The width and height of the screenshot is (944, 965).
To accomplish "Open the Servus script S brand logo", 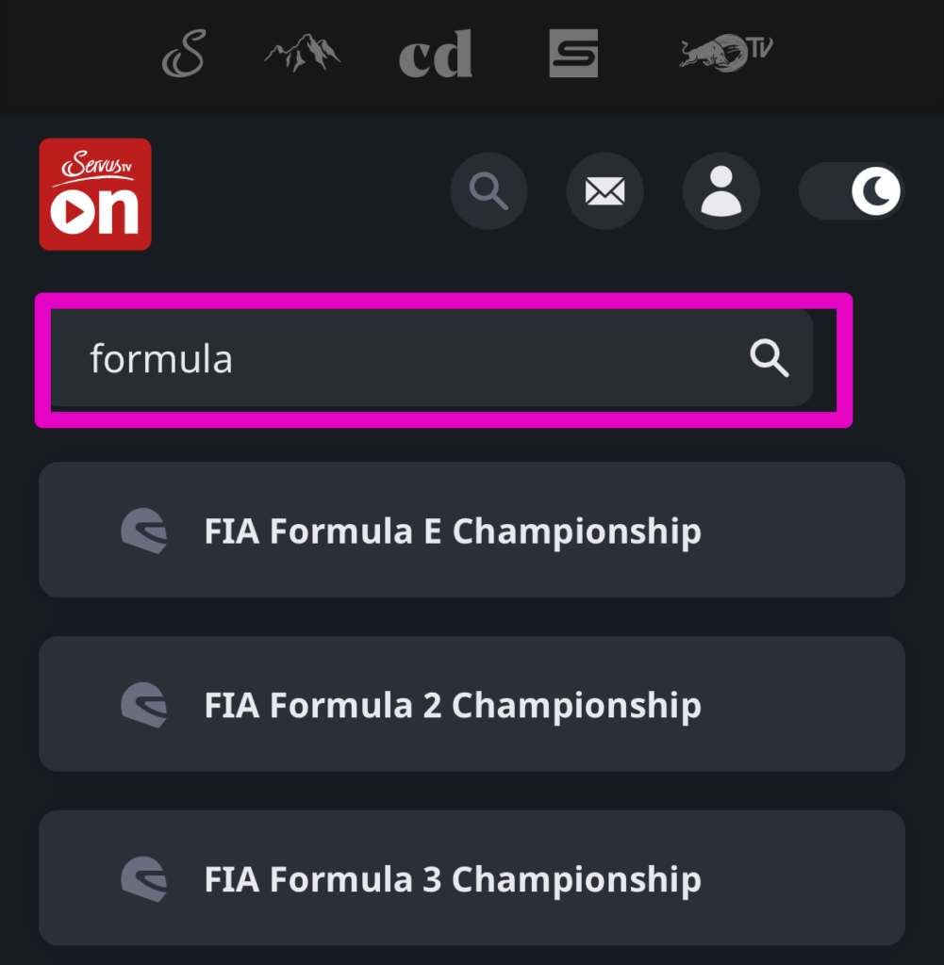I will pyautogui.click(x=183, y=54).
